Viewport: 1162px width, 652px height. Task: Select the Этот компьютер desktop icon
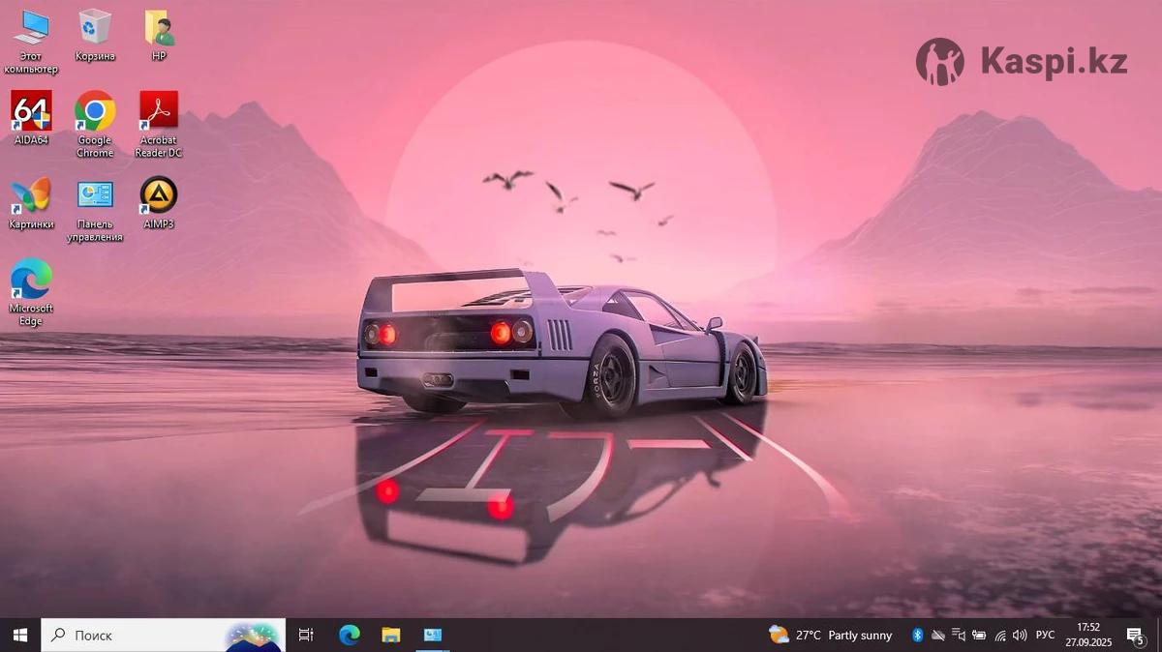pos(31,28)
